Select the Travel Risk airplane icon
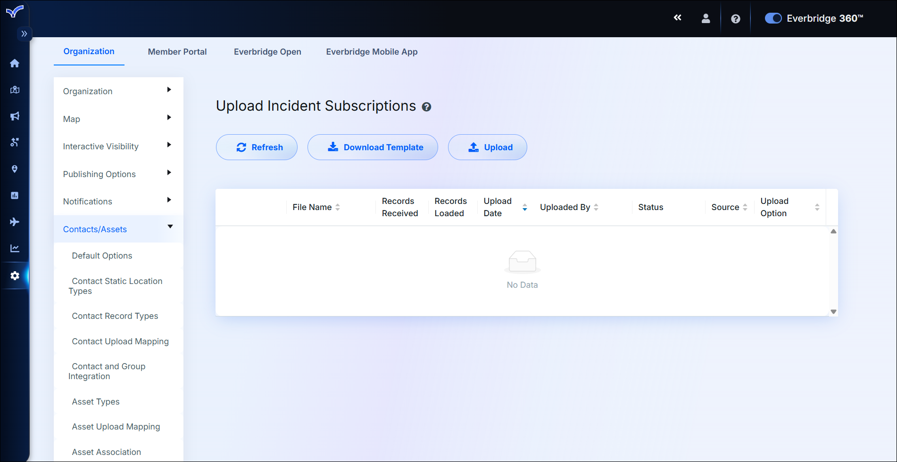 coord(15,221)
